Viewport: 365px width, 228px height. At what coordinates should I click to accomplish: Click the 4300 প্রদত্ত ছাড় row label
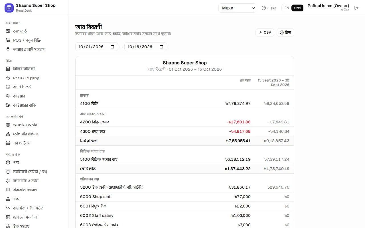93,131
